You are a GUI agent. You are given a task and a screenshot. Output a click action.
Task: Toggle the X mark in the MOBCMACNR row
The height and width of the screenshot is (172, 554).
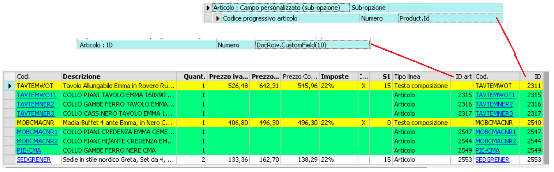click(x=364, y=123)
